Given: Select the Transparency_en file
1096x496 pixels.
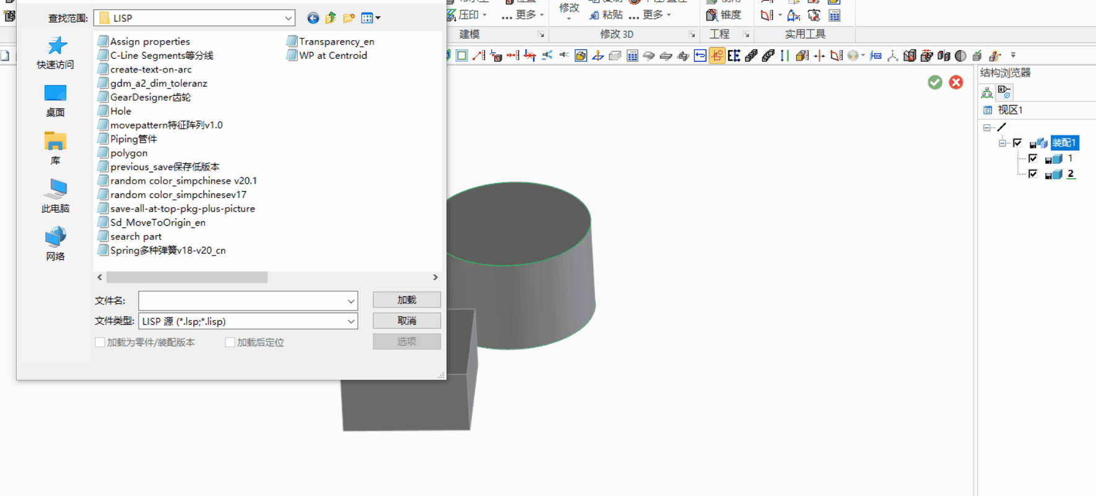Looking at the screenshot, I should pyautogui.click(x=331, y=41).
